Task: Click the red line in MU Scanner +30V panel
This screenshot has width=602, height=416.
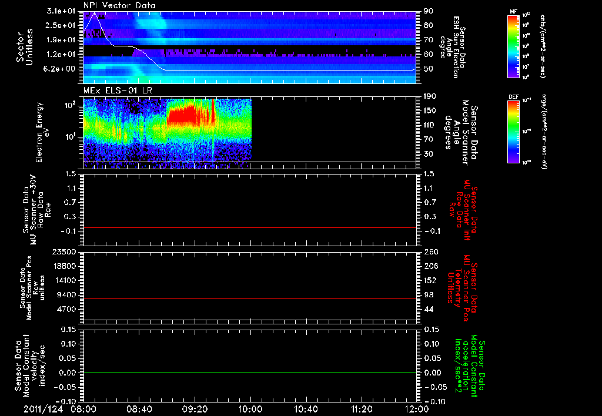Action: click(x=250, y=227)
